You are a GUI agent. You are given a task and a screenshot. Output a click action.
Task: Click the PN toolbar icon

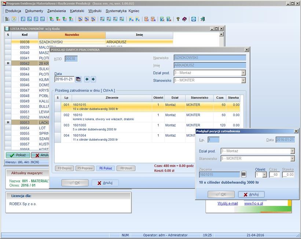click(131, 19)
